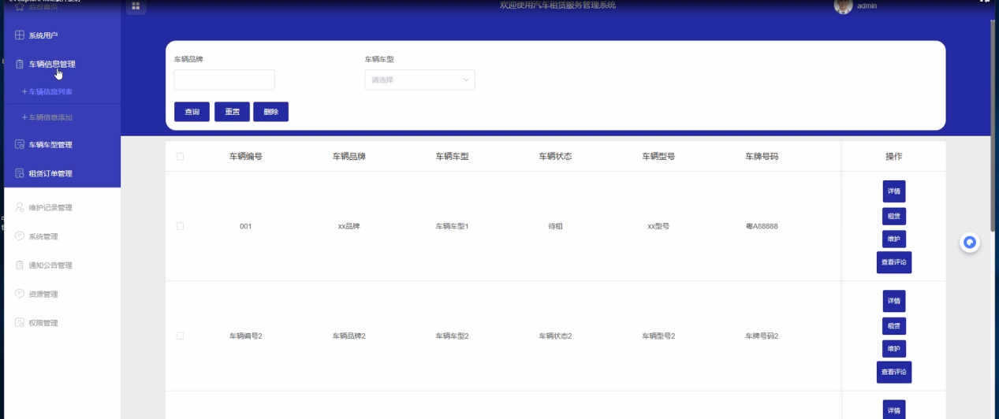
Task: Click the xx型号 cell
Action: coord(659,226)
